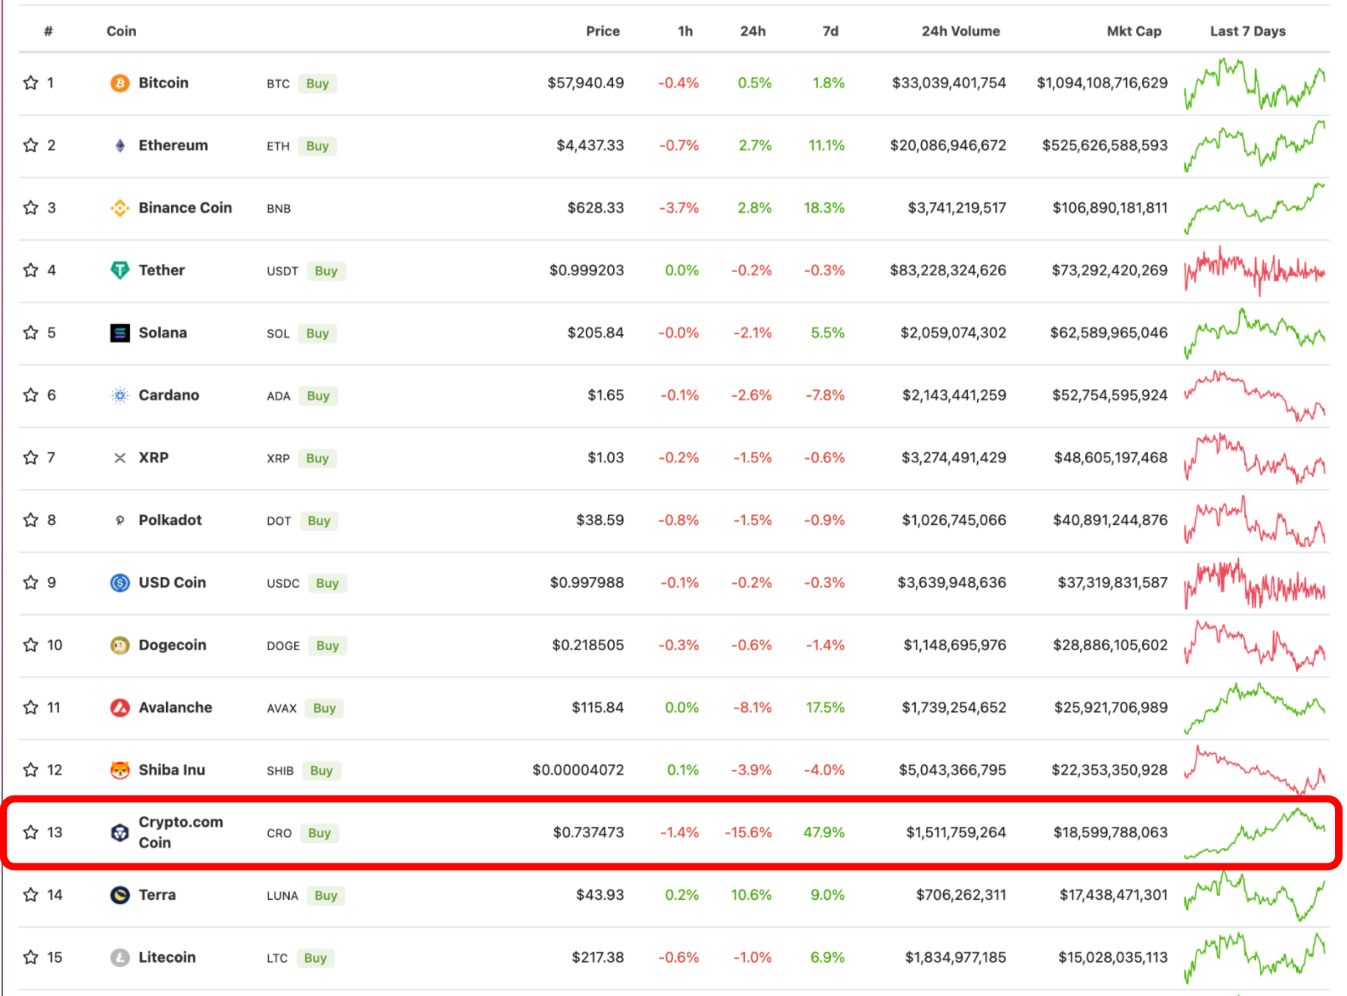Click the Last 7 Days header
Image resolution: width=1347 pixels, height=996 pixels.
pos(1248,31)
